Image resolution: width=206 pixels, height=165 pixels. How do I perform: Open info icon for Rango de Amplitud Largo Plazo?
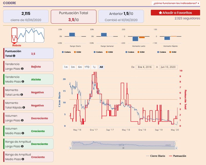pos(22,146)
